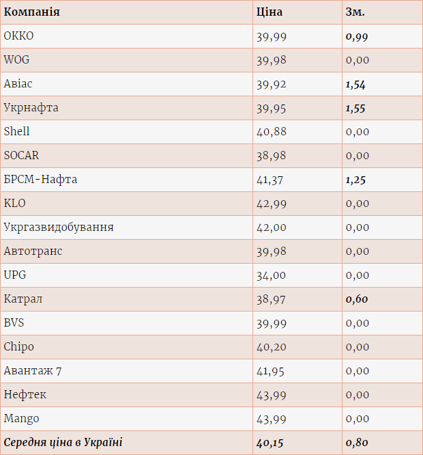This screenshot has height=455, width=423.
Task: Click the Компанія column header
Action: click(31, 12)
